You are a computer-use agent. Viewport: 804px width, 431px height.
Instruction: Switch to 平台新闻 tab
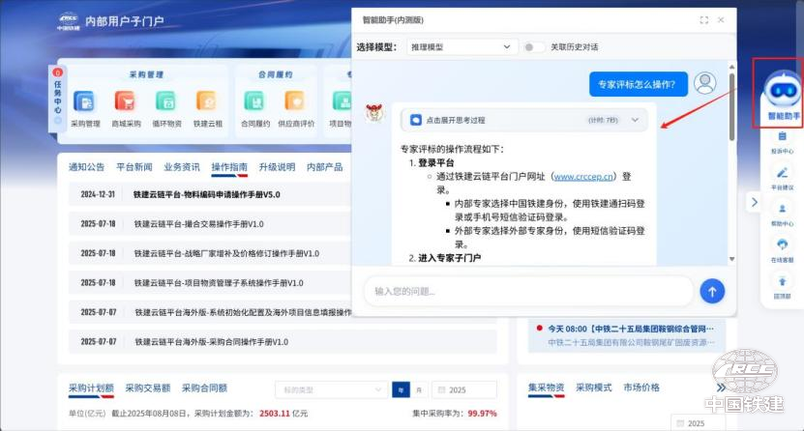(134, 167)
